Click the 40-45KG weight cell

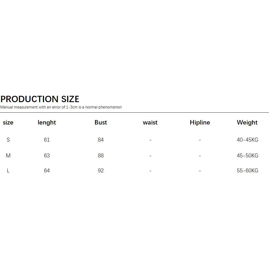[x=247, y=140]
